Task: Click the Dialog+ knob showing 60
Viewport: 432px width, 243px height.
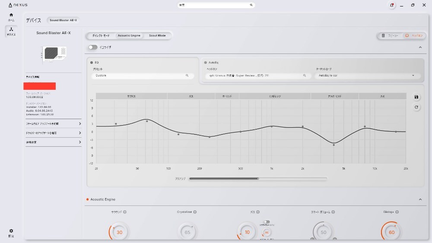Action: pos(391,232)
